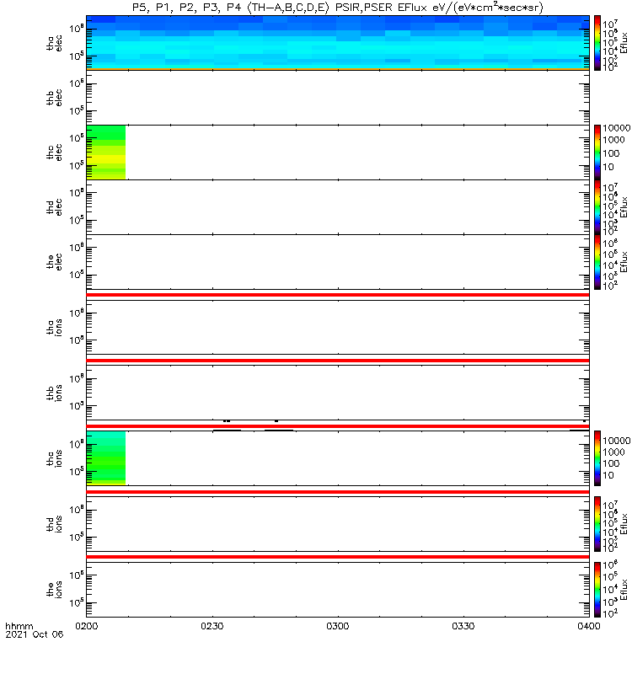Click the 0300 time axis label
Screen dimensions: 632x674
coord(338,626)
